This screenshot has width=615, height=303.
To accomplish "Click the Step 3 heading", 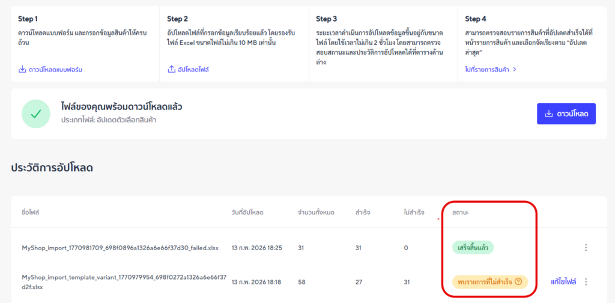I will click(x=326, y=19).
